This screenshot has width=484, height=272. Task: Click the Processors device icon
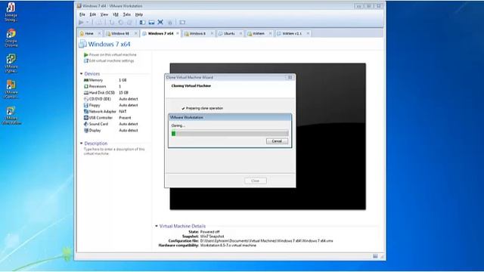click(x=86, y=86)
